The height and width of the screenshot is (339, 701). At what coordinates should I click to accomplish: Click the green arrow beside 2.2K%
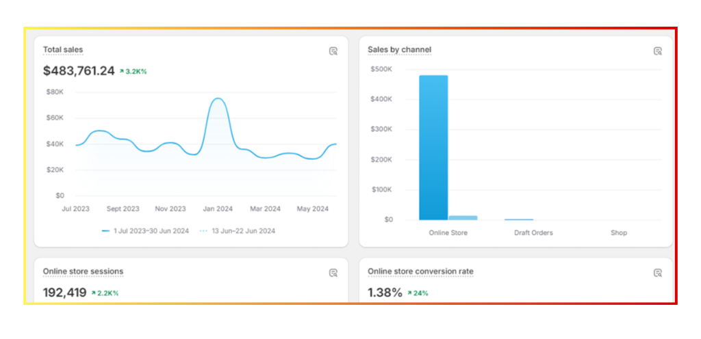click(x=93, y=293)
